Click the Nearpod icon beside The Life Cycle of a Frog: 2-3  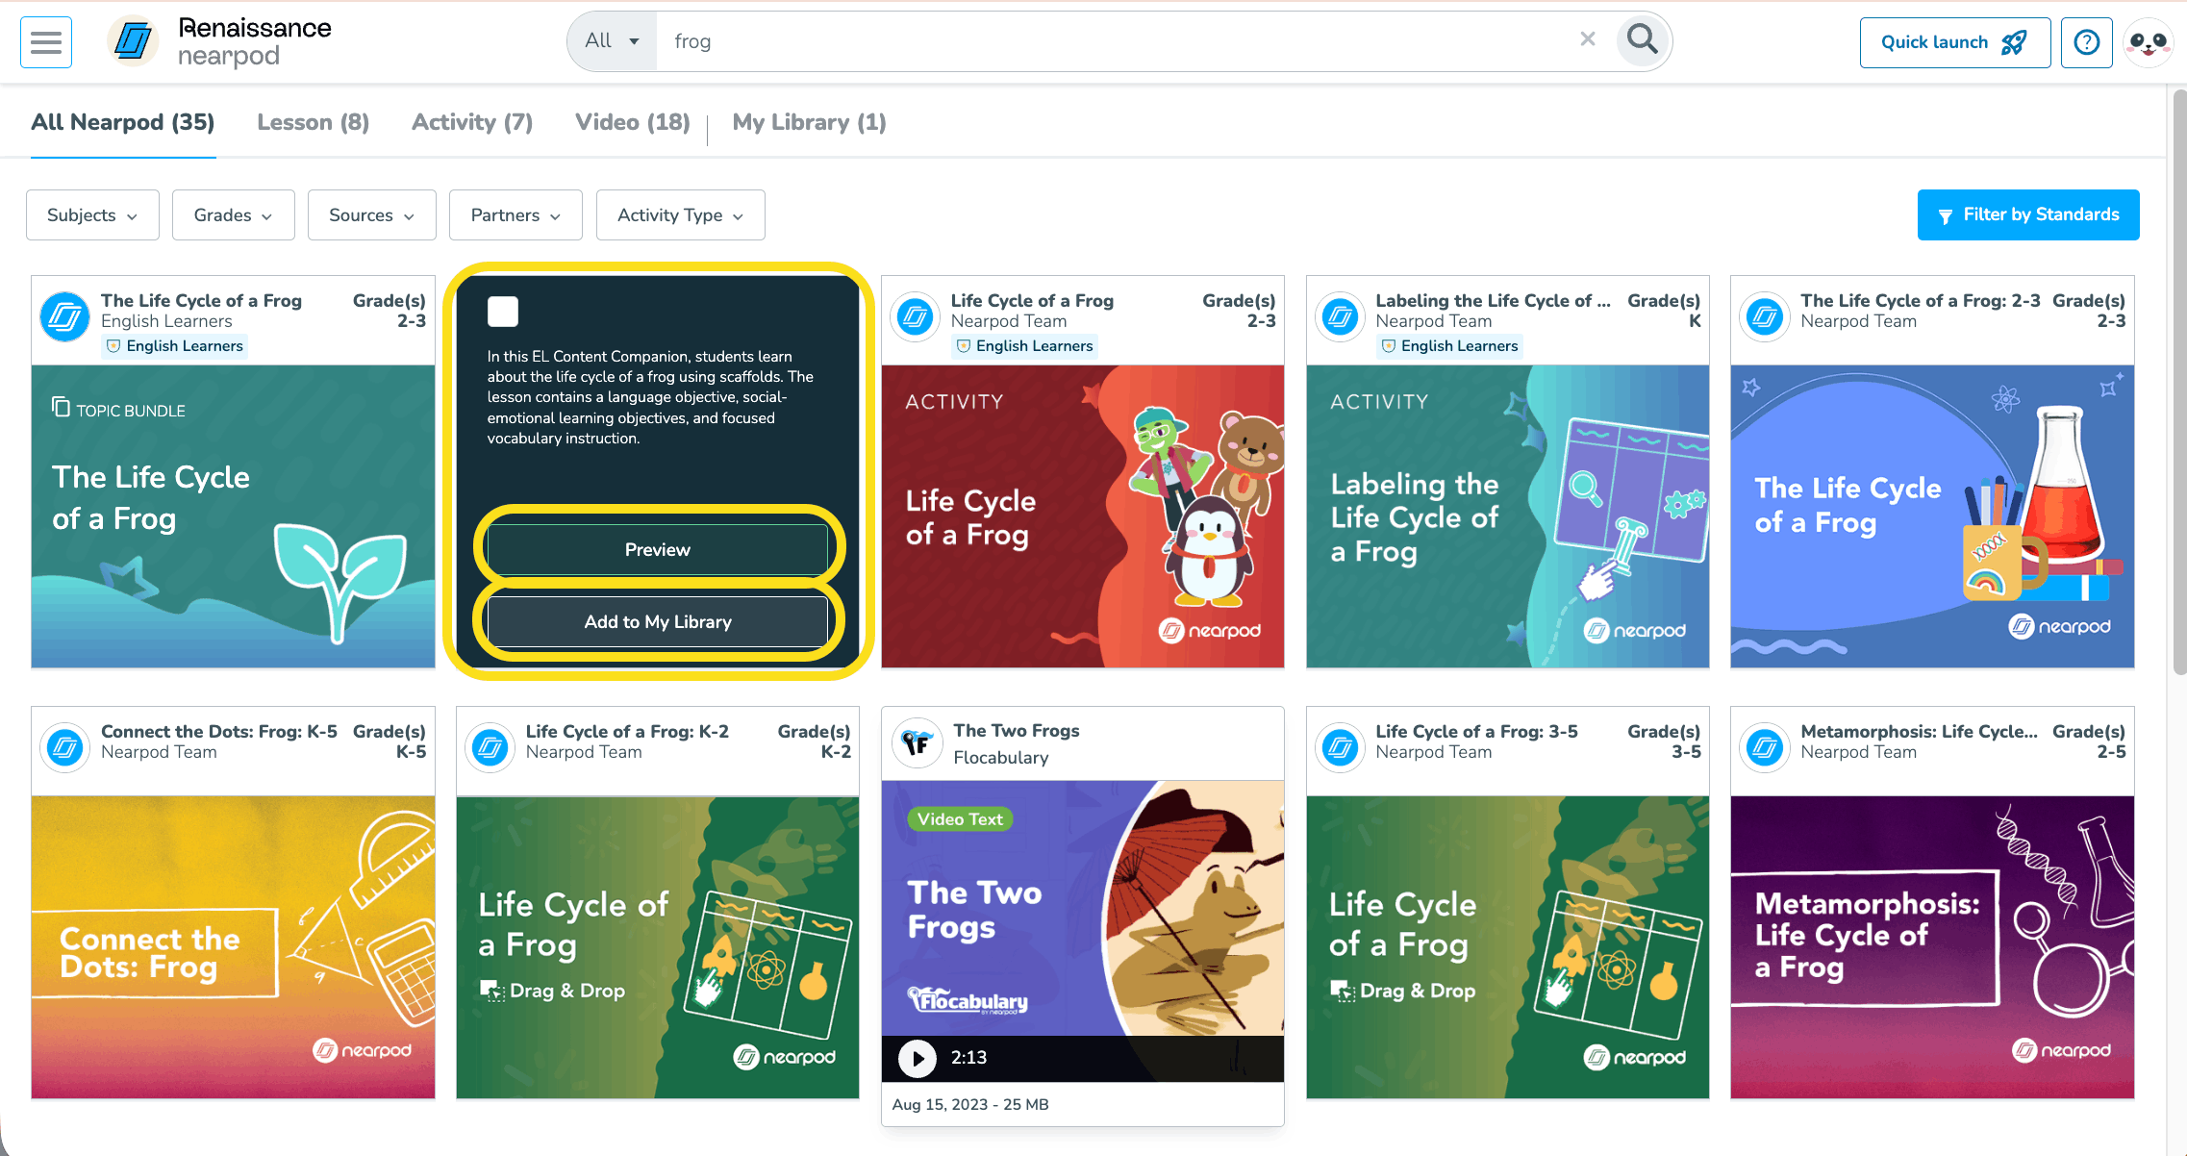coord(1765,316)
